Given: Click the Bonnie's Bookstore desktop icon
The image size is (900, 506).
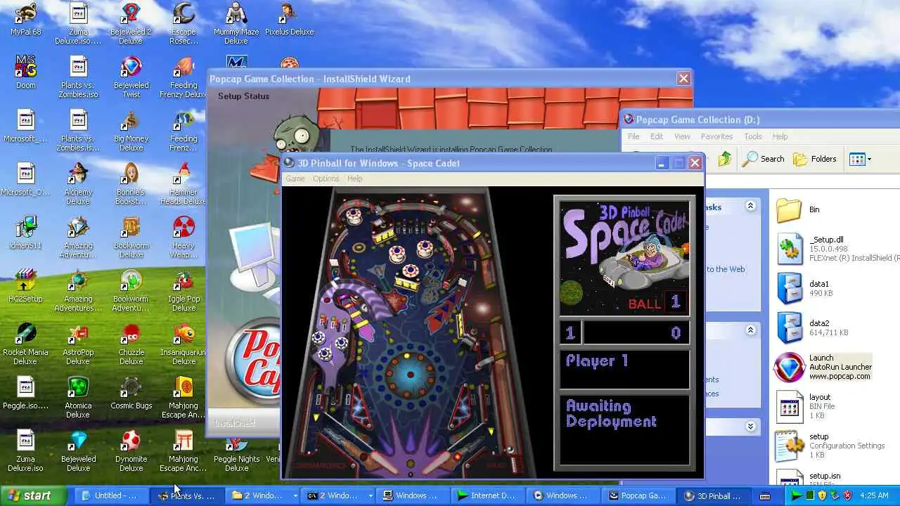Looking at the screenshot, I should point(131,184).
